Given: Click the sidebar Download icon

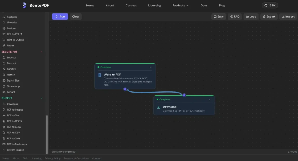Looking at the screenshot, I should pyautogui.click(x=4, y=104).
